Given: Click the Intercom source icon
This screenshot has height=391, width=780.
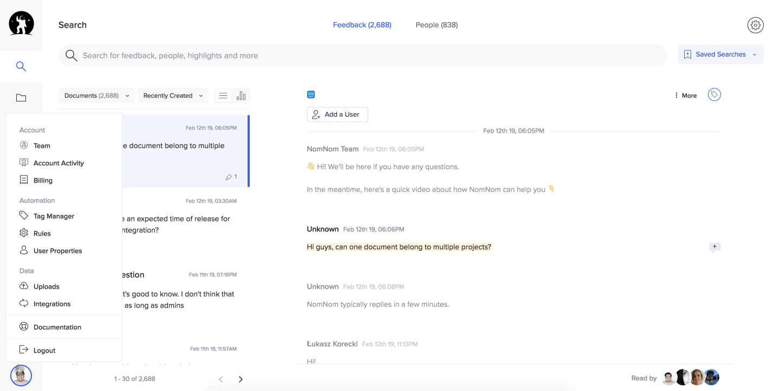Looking at the screenshot, I should pyautogui.click(x=311, y=95).
